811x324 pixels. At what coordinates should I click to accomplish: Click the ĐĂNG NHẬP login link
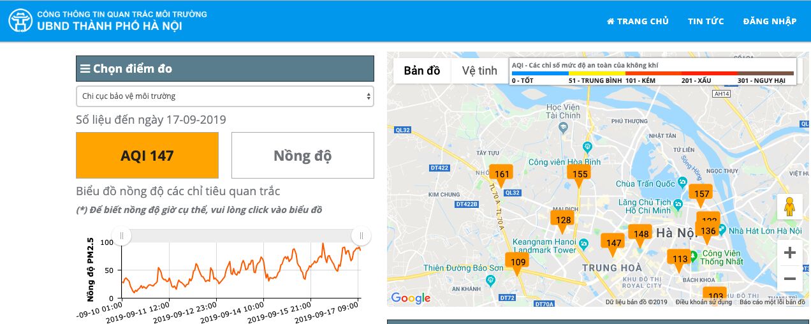coord(770,21)
